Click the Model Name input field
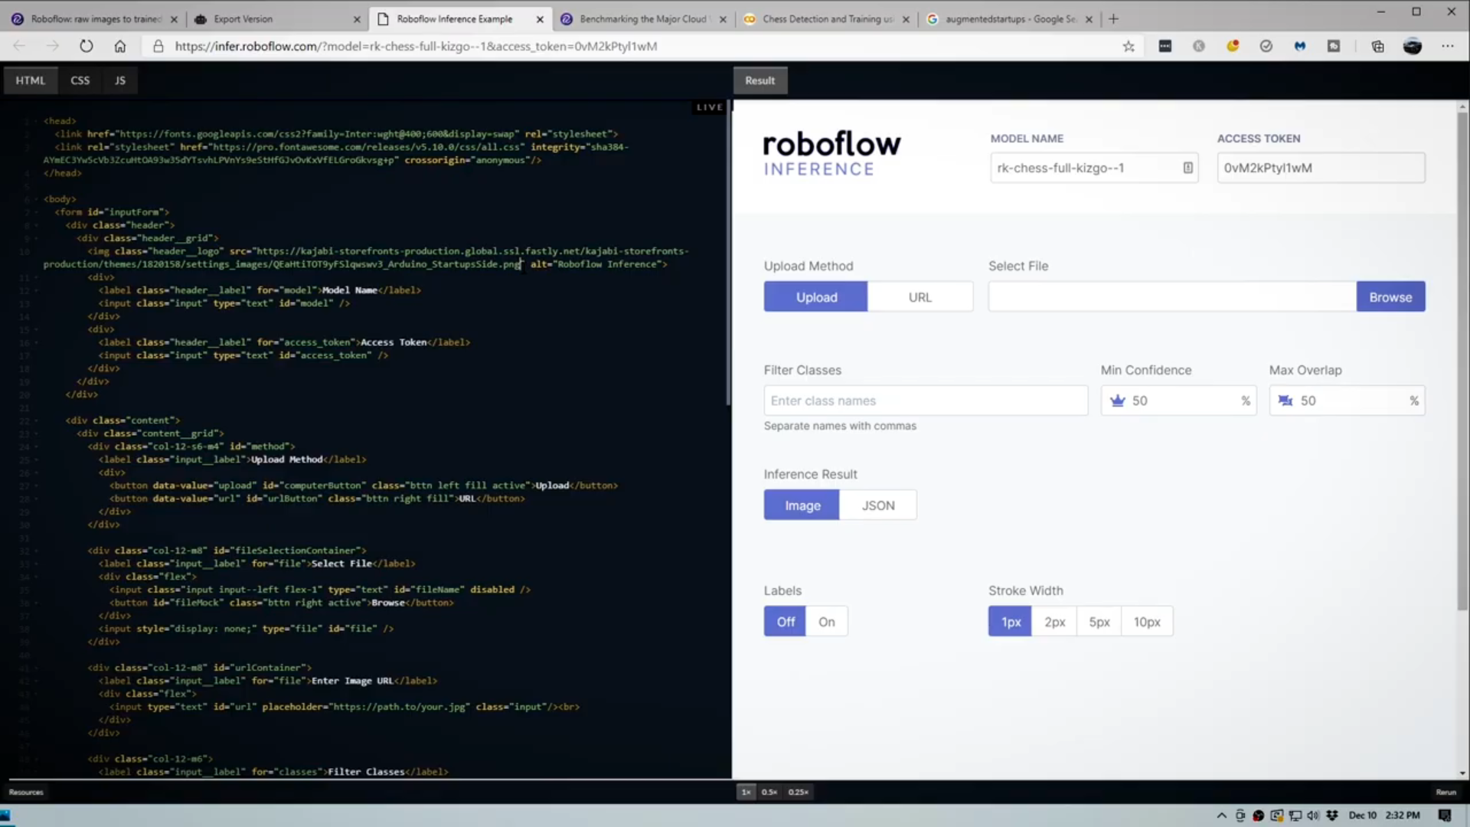This screenshot has width=1470, height=827. coord(1093,168)
